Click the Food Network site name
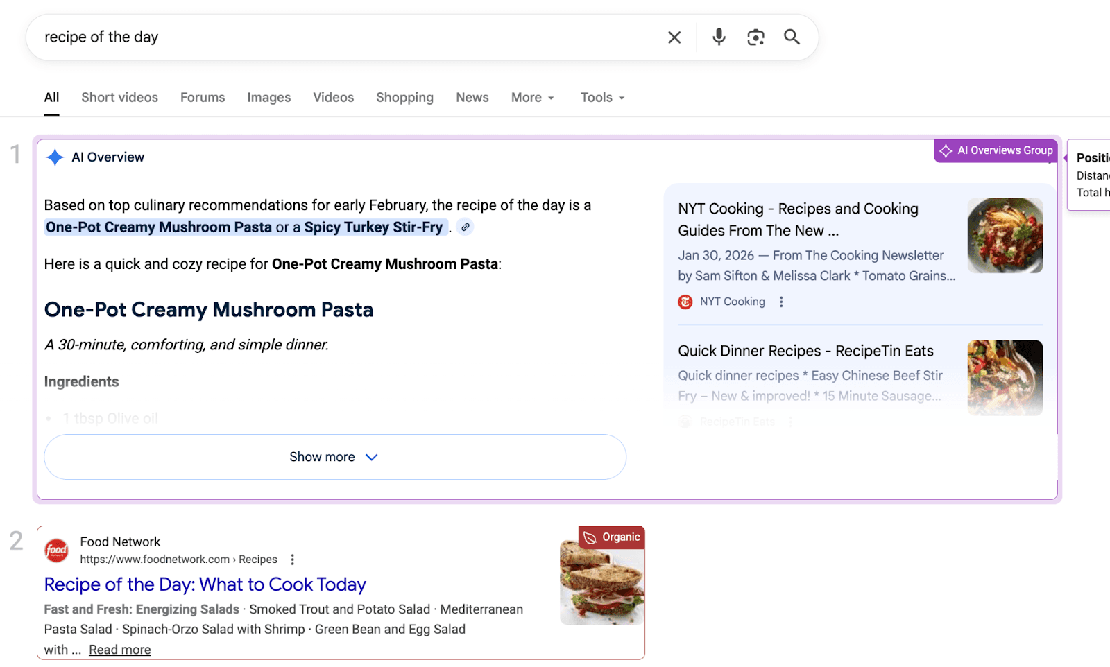The image size is (1110, 667). pos(120,542)
